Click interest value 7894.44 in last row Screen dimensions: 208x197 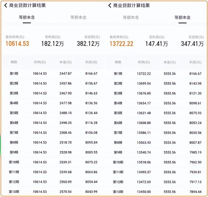point(195,192)
